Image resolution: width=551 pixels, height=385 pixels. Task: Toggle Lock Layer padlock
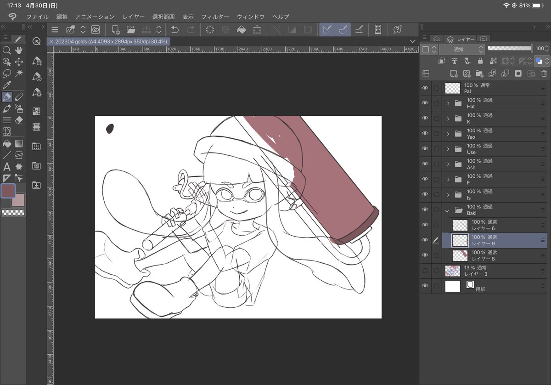[480, 61]
